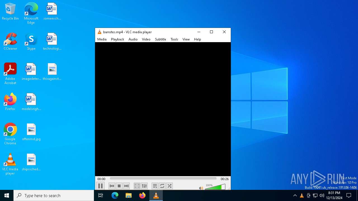
Task: Select VLC media player desktop shortcut
Action: (10, 164)
